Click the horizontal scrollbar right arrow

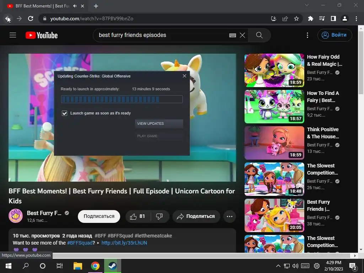coord(355,256)
